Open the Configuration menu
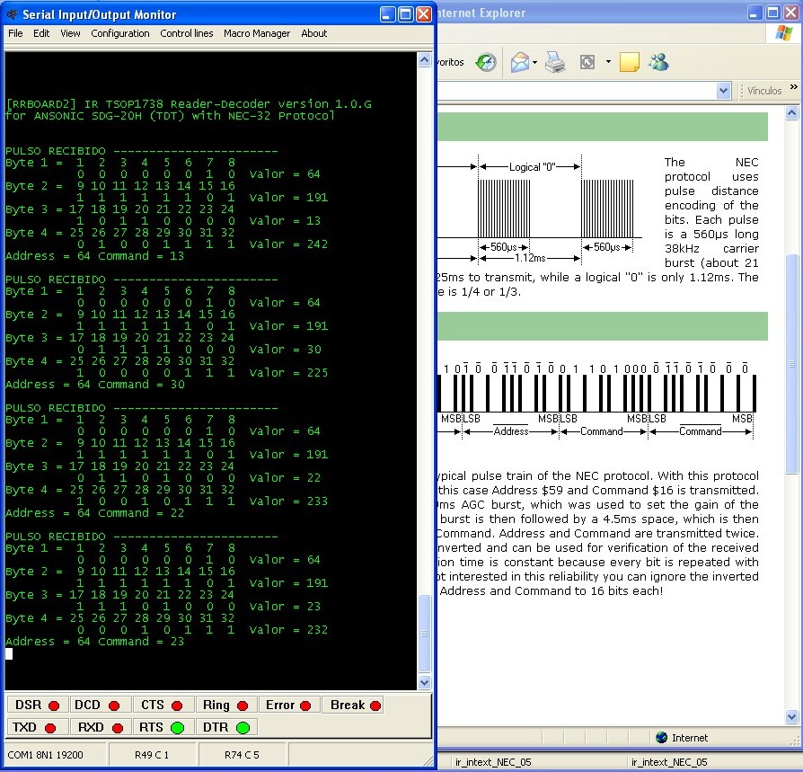Image resolution: width=803 pixels, height=772 pixels. (x=119, y=33)
